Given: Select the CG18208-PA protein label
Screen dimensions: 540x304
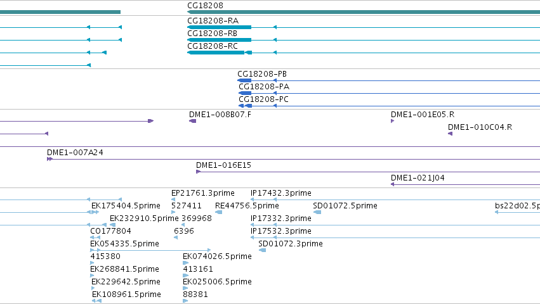Looking at the screenshot, I should 264,87.
